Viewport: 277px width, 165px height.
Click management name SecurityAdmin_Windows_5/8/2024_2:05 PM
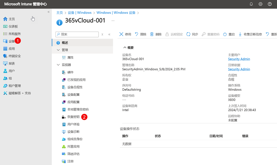tap(154, 69)
